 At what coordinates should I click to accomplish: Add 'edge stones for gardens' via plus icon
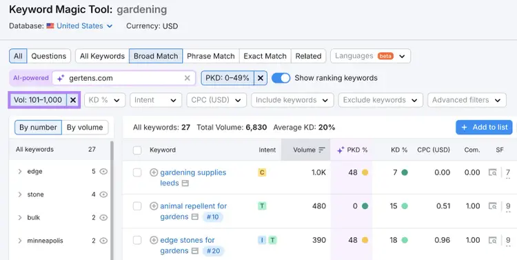[154, 240]
